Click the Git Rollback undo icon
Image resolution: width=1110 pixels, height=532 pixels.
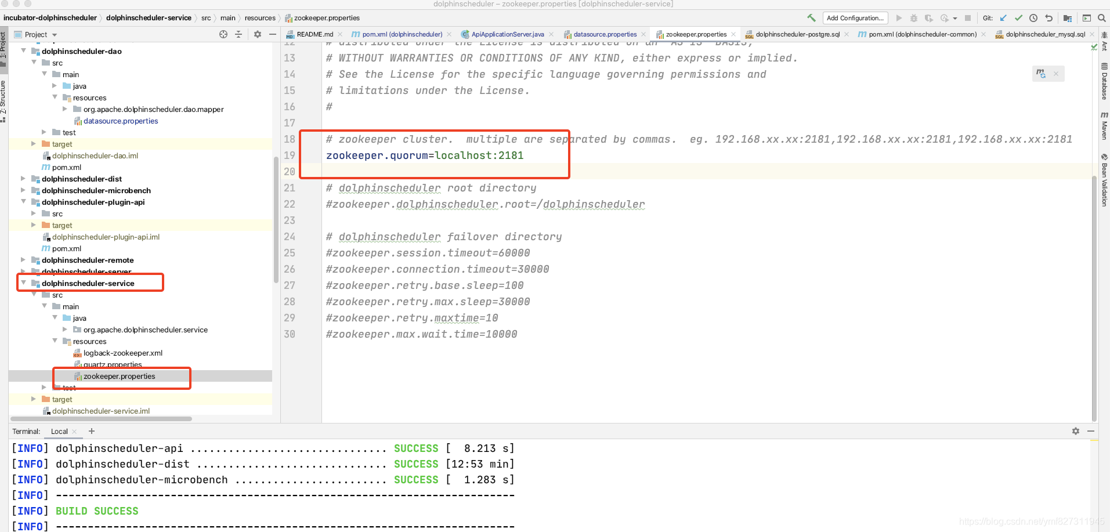click(x=1048, y=18)
